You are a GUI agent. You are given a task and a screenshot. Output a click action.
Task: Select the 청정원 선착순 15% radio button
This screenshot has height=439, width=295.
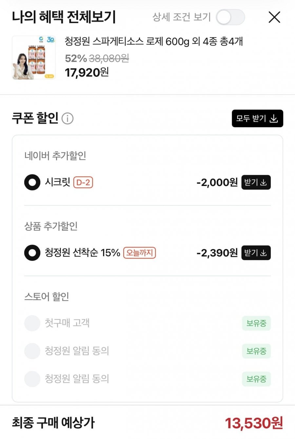tap(32, 253)
